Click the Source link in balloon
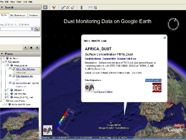Image resolution: width=186 pixels, height=140 pixels. 101,92
